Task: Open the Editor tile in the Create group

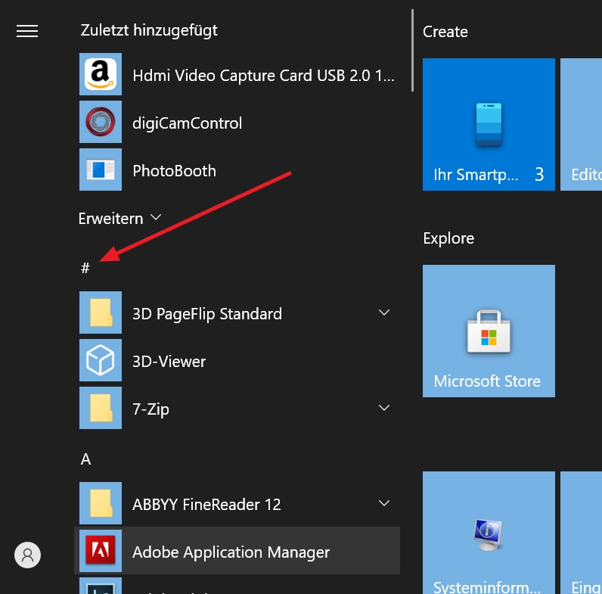Action: click(582, 125)
